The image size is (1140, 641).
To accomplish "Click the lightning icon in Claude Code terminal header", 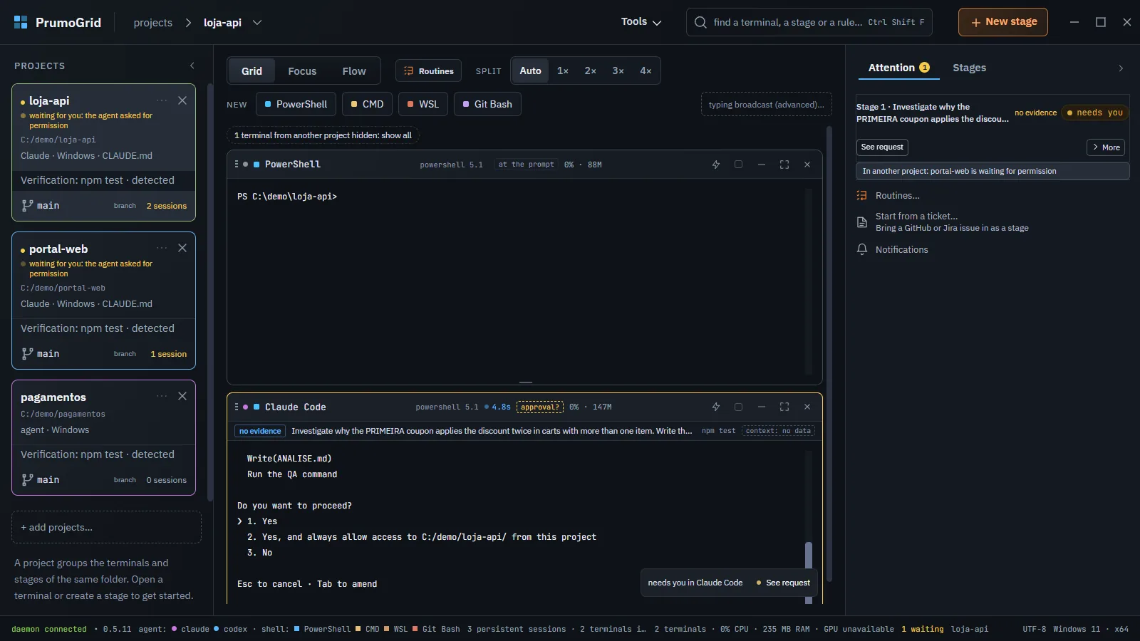I will coord(716,407).
